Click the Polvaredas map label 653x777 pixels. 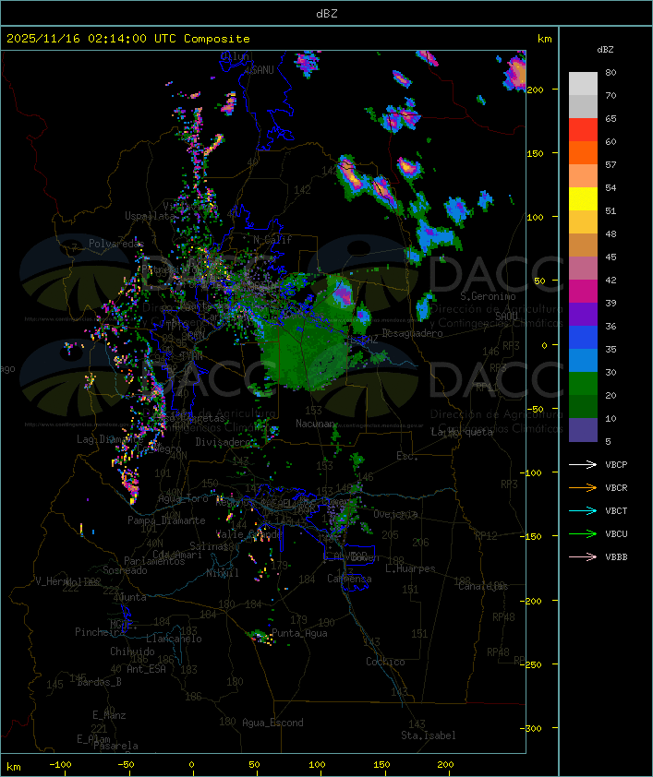tap(116, 244)
